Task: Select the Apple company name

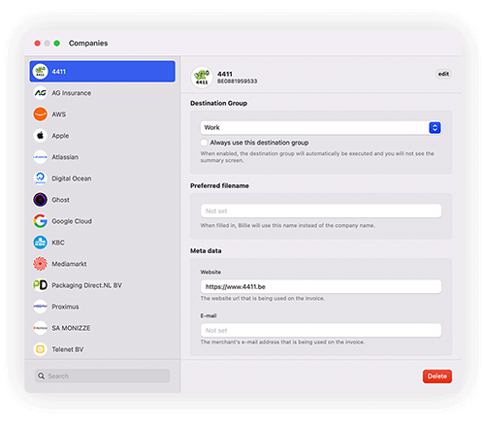Action: click(x=60, y=136)
